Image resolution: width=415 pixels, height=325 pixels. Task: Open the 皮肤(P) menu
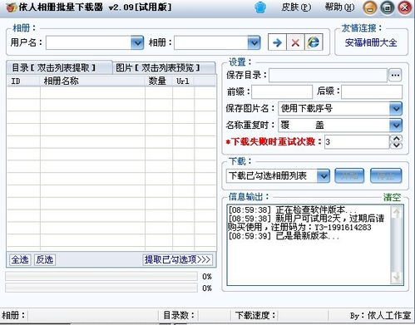[296, 7]
